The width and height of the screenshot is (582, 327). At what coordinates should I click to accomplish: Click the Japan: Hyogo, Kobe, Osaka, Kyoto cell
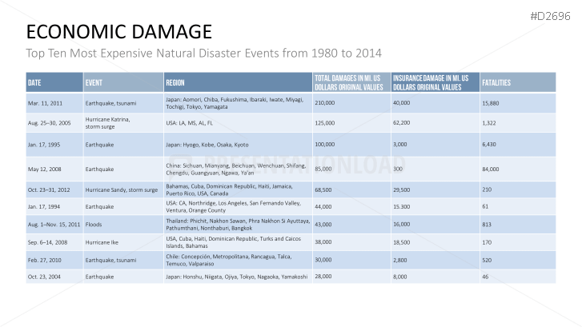point(207,145)
